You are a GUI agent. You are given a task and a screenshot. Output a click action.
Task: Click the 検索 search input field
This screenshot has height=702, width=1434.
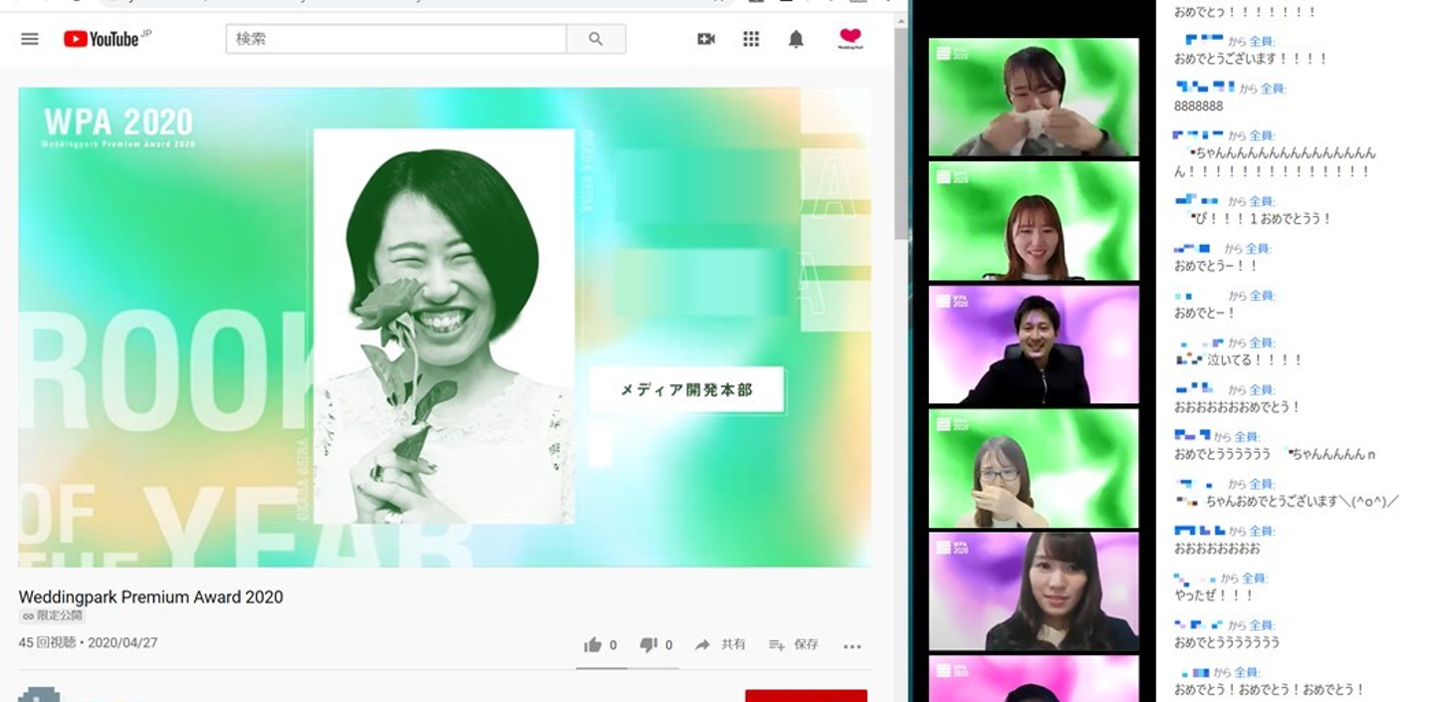coord(396,39)
